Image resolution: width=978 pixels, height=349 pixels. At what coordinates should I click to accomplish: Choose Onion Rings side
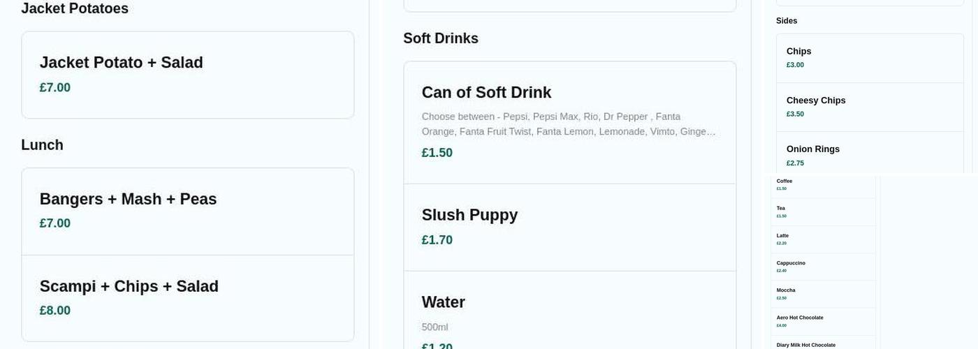(x=869, y=155)
